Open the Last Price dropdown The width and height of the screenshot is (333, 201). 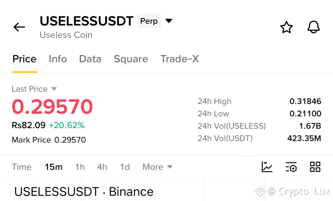click(x=34, y=89)
